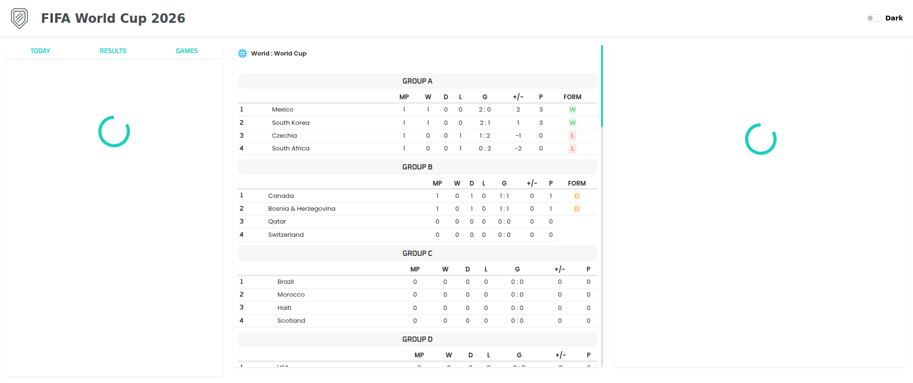
Task: Select the Haiti row
Action: pyautogui.click(x=418, y=308)
